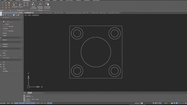The image size is (187, 105).
Task: Apply the Fix padlock geometric constraint
Action: click(9, 3)
